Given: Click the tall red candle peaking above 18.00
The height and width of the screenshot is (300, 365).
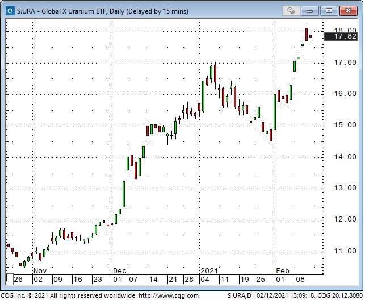Looking at the screenshot, I should coord(307,35).
